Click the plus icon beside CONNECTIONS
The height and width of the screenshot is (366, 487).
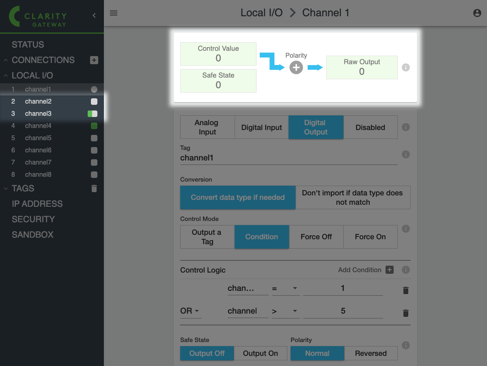pyautogui.click(x=94, y=60)
